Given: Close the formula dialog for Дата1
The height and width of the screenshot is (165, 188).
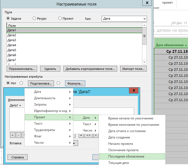Looking at the screenshot, I should click(x=134, y=90).
